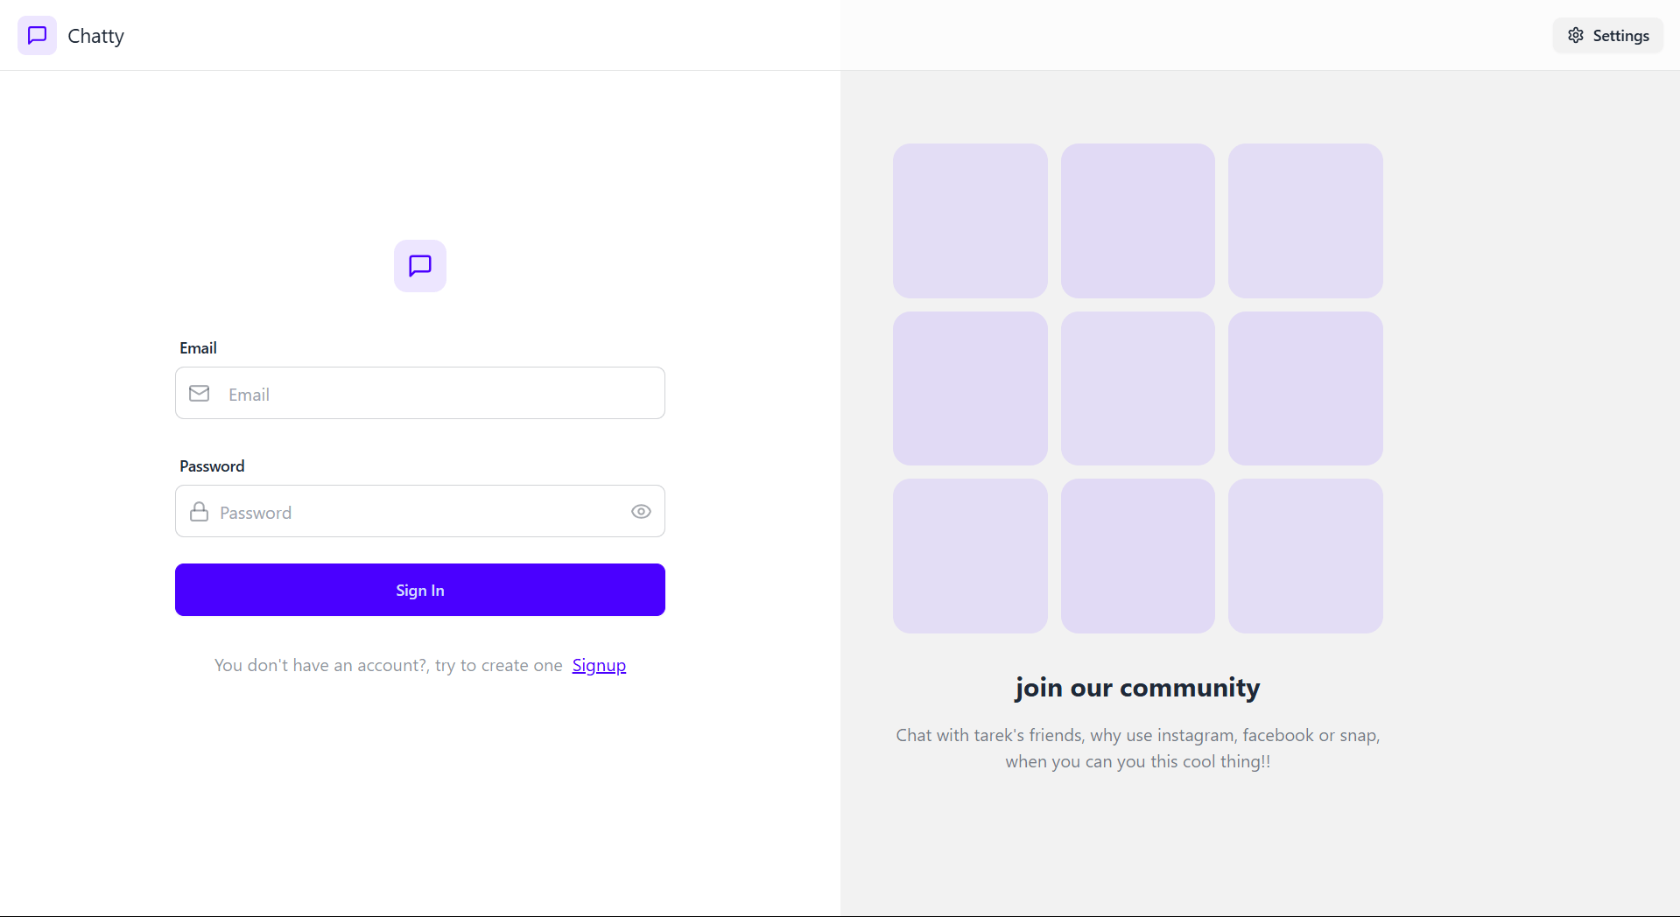The image size is (1680, 917).
Task: Click the envelope icon in the Email field
Action: (199, 393)
